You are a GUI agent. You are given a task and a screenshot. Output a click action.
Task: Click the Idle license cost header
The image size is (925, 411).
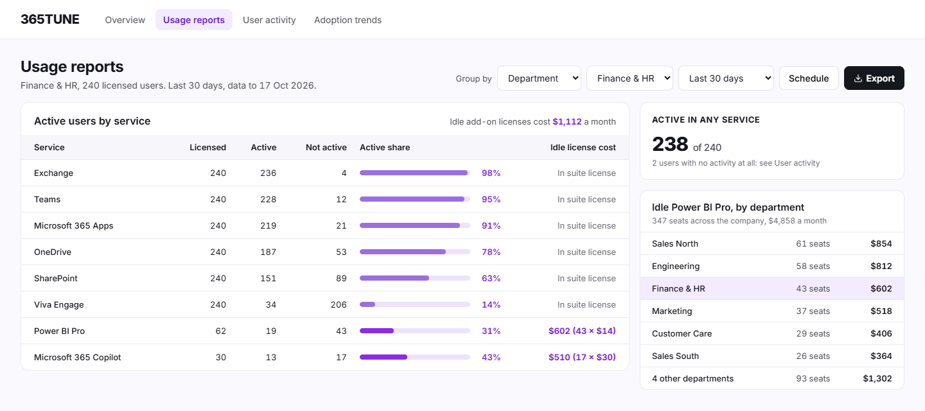pyautogui.click(x=583, y=147)
